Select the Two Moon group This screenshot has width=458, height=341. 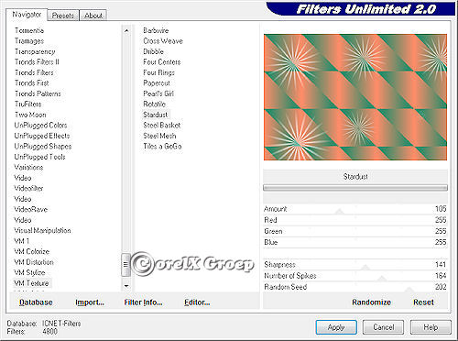point(30,115)
